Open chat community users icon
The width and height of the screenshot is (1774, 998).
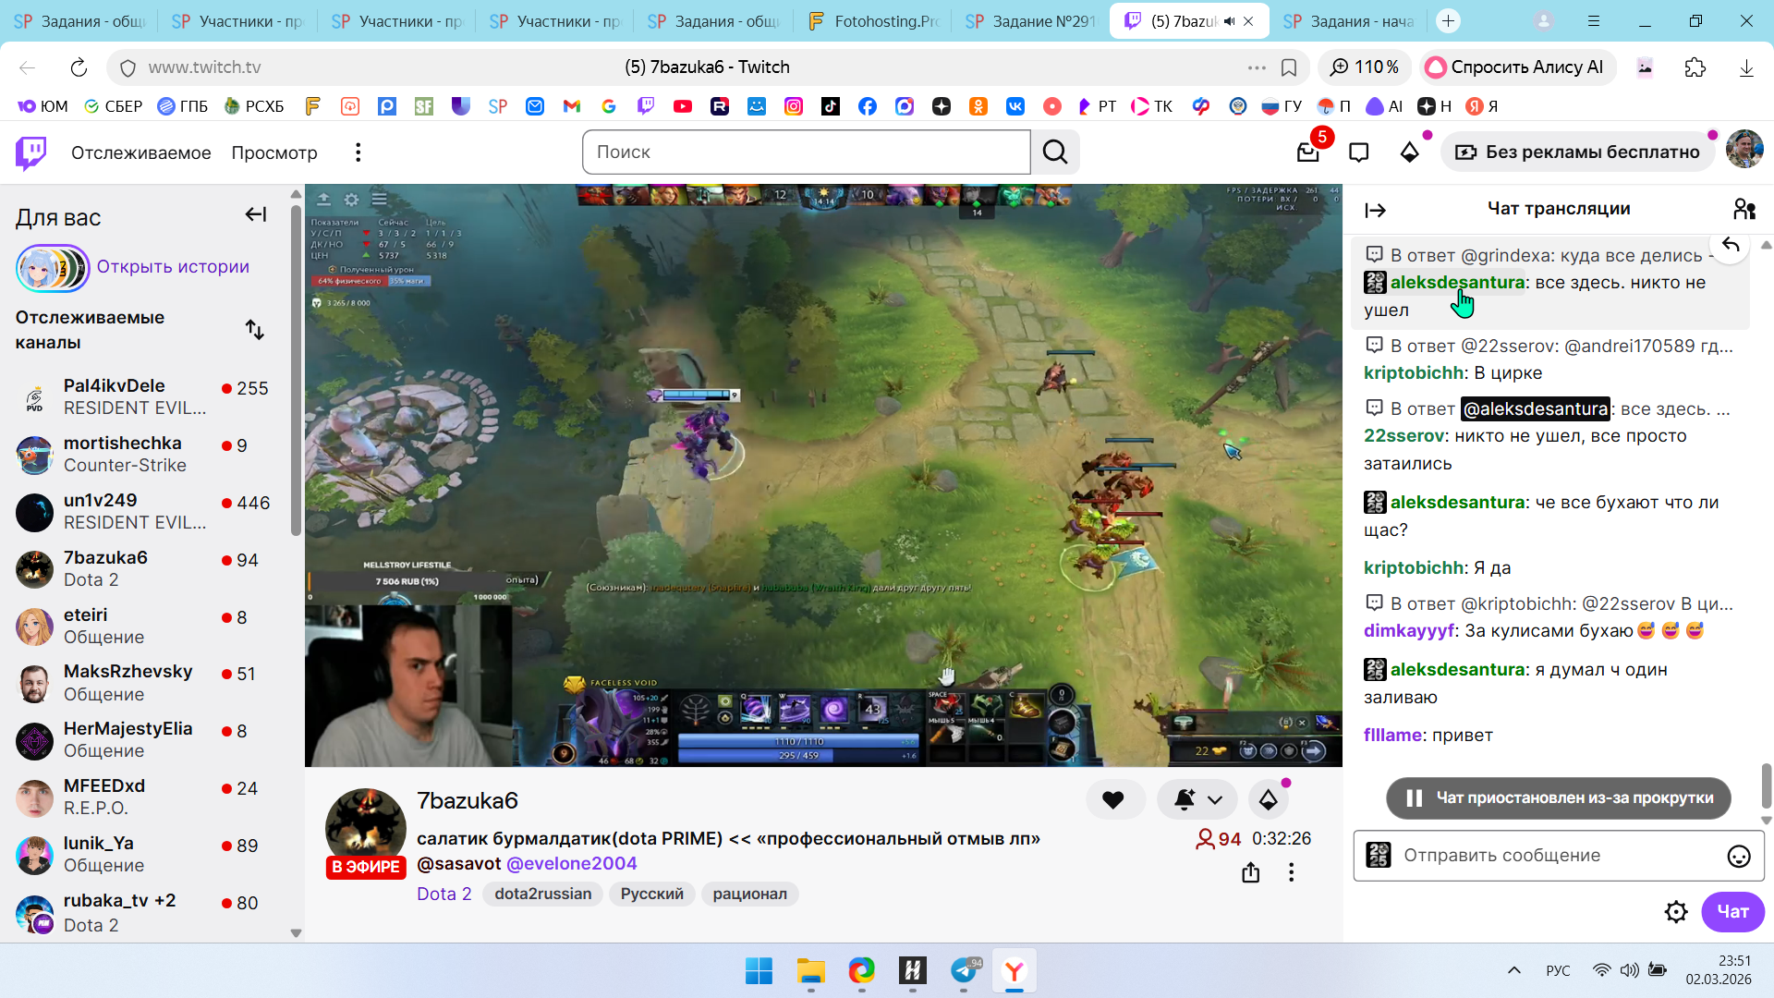coord(1744,210)
